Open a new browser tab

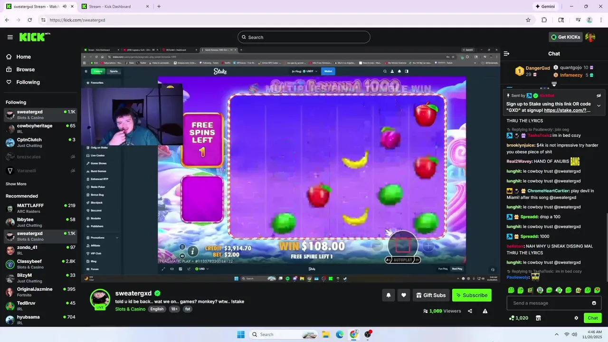(x=159, y=7)
